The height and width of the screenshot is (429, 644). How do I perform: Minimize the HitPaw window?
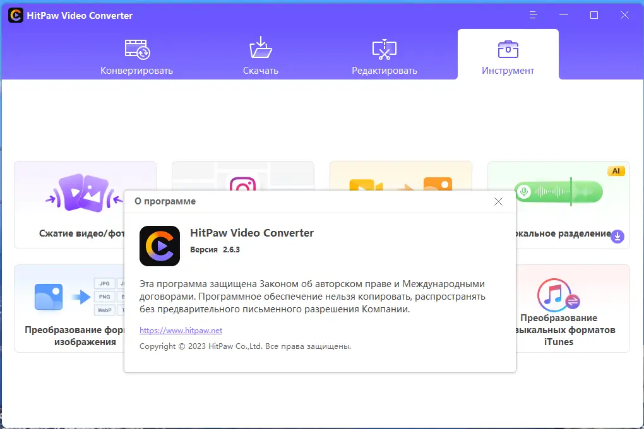click(563, 15)
